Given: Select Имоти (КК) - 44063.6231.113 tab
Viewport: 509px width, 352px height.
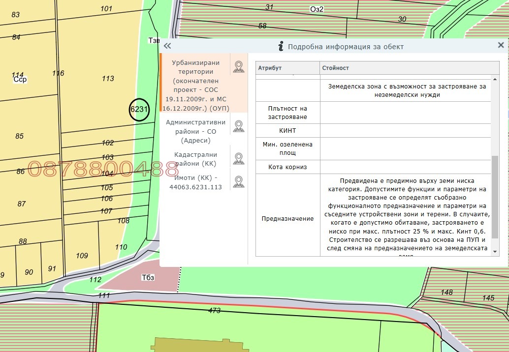Looking at the screenshot, I should tap(196, 182).
